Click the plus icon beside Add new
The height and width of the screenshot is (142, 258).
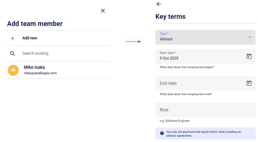coord(13,38)
